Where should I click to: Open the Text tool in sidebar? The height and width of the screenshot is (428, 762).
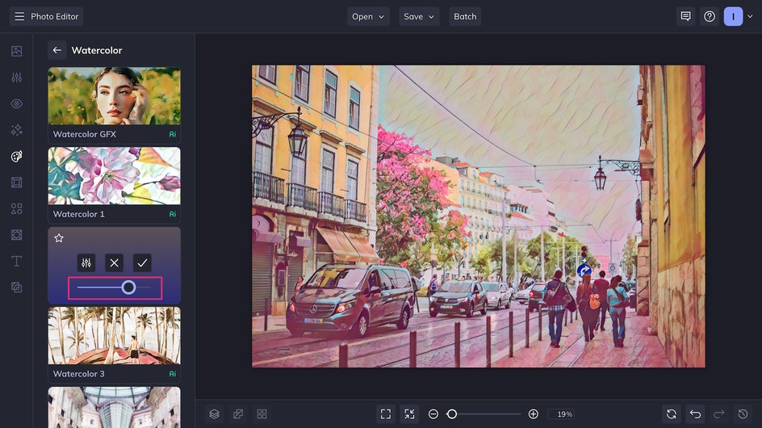tap(16, 261)
